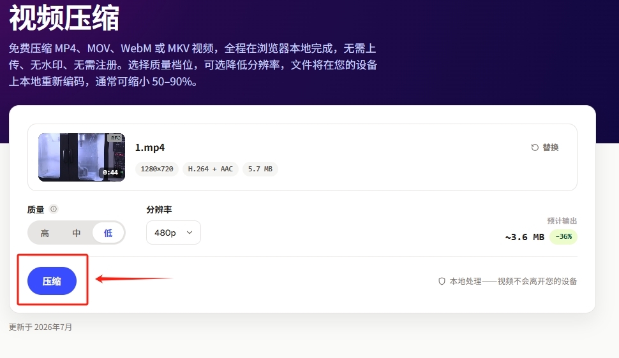Click the info icon next to 质量
Viewport: 619px width, 358px height.
coord(54,209)
